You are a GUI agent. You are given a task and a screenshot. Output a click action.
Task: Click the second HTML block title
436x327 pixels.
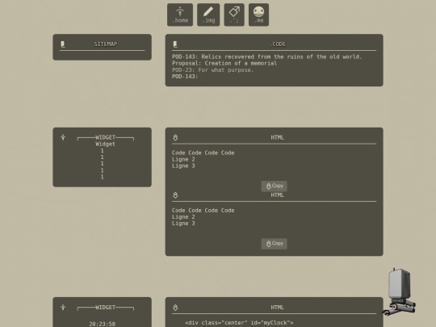(x=277, y=195)
